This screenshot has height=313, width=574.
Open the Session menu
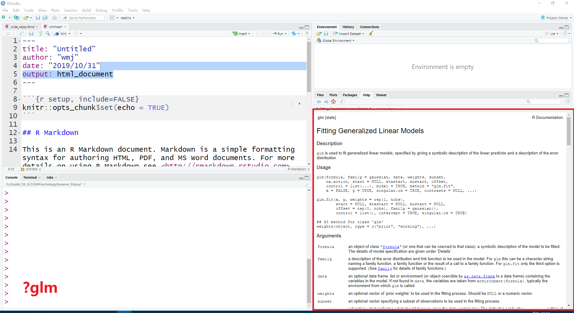71,10
